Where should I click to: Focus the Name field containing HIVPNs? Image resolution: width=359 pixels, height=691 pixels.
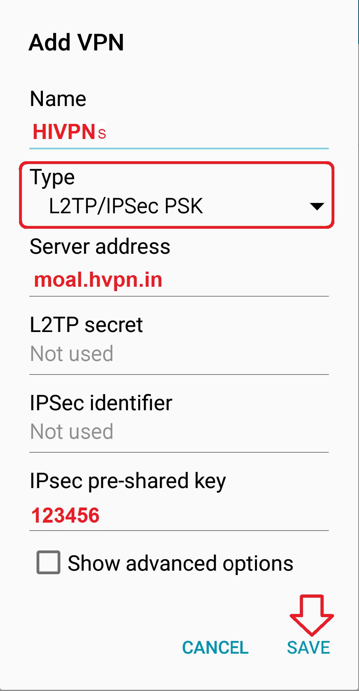tap(179, 133)
